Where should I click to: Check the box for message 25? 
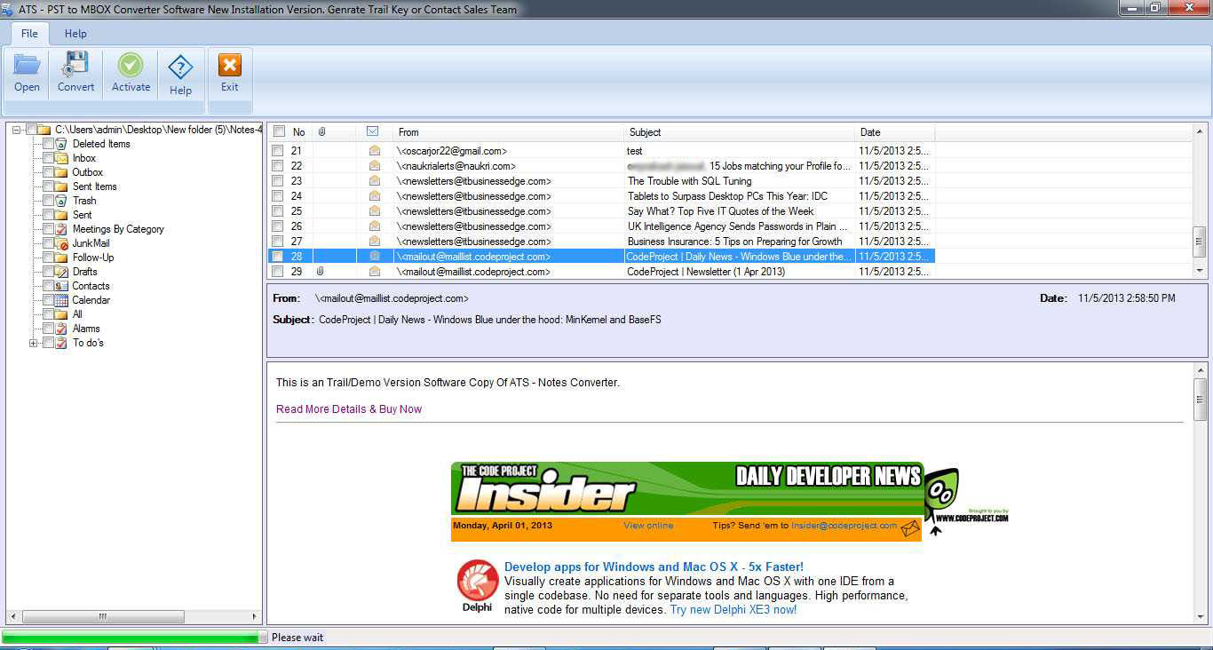click(278, 211)
